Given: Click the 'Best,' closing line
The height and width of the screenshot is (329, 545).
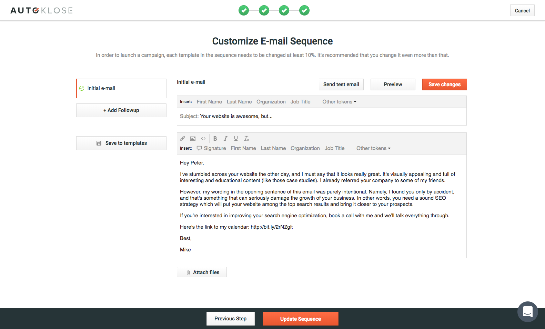Looking at the screenshot, I should pyautogui.click(x=186, y=238).
